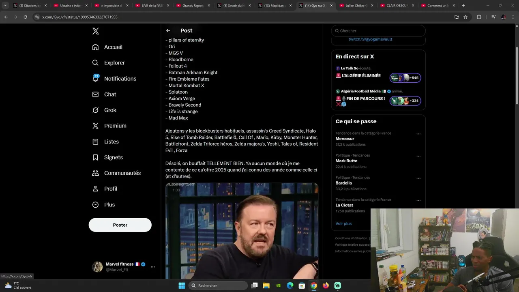Open Mark Rutte trending topic
The height and width of the screenshot is (292, 519).
point(346,161)
